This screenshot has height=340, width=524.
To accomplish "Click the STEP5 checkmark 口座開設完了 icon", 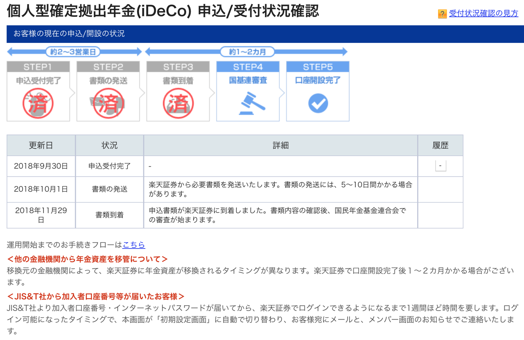I will click(318, 103).
